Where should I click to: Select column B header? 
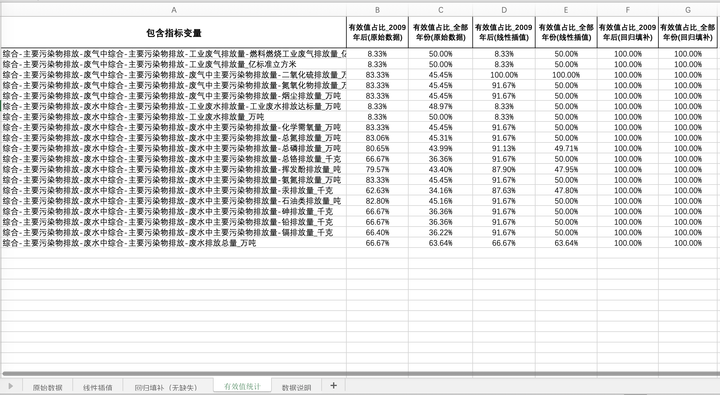click(x=377, y=10)
